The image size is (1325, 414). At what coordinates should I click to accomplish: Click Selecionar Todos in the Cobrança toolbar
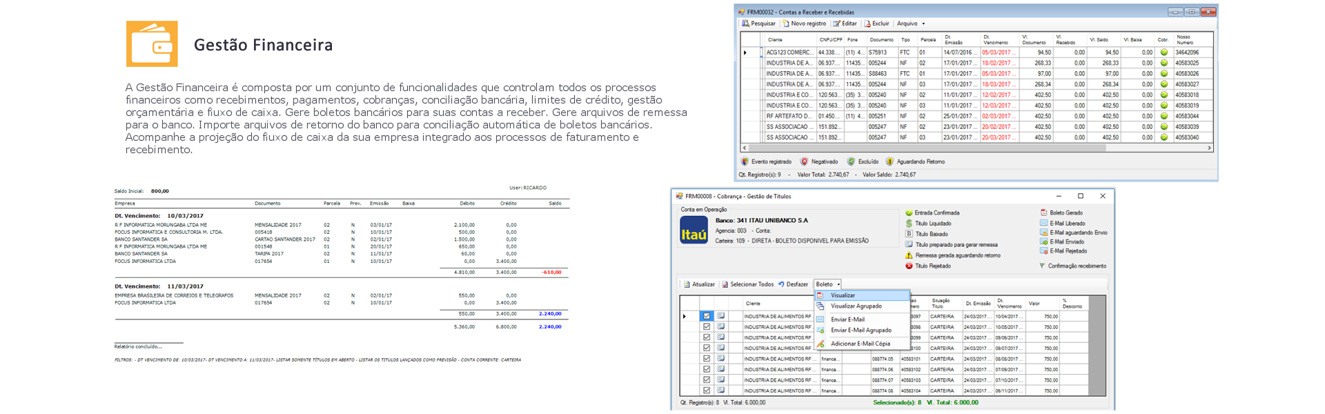(x=747, y=284)
